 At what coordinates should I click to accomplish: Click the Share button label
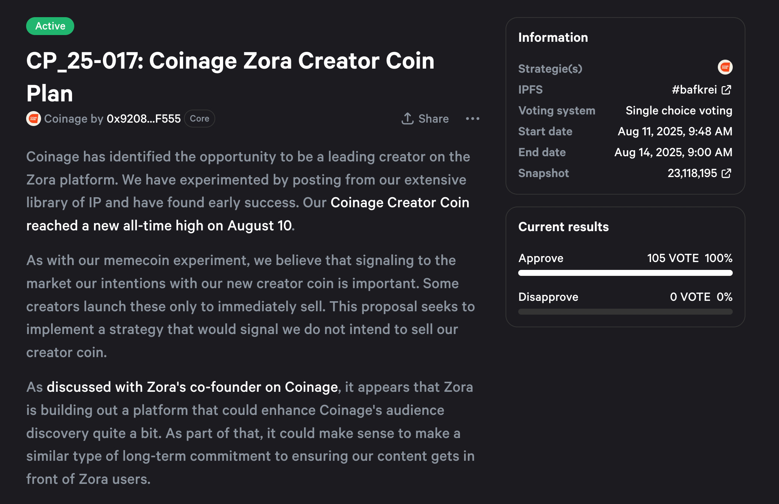point(433,119)
